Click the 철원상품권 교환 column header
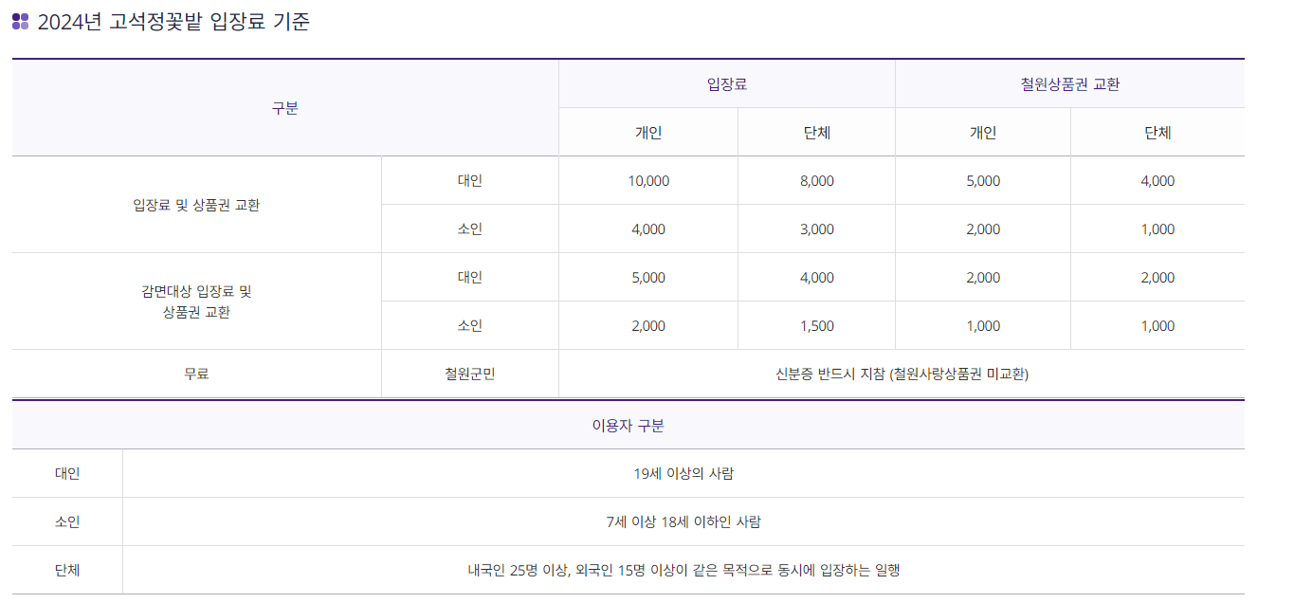Viewport: 1312px width, 603px height. [1070, 84]
